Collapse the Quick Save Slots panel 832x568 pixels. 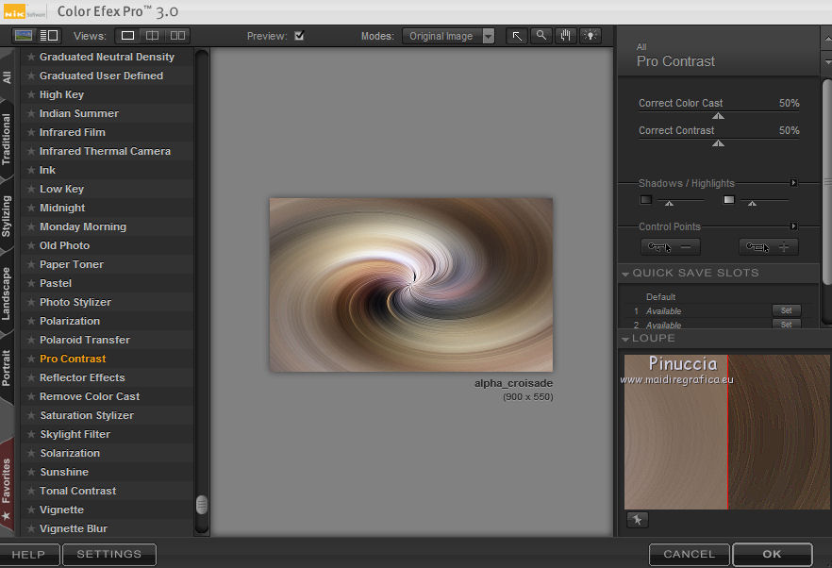625,274
